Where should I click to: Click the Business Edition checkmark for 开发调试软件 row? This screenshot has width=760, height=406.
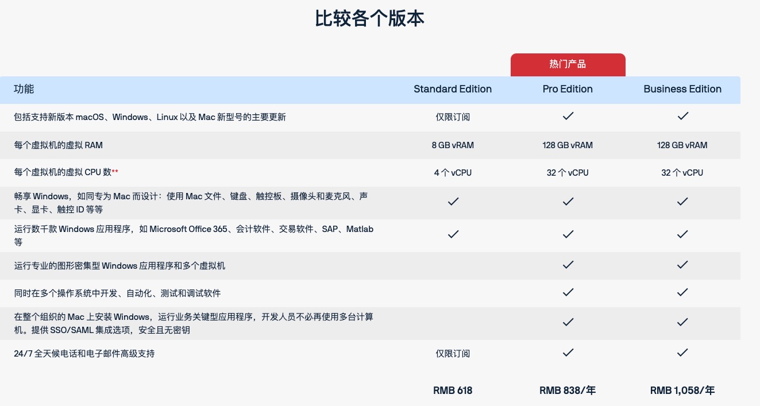(682, 292)
